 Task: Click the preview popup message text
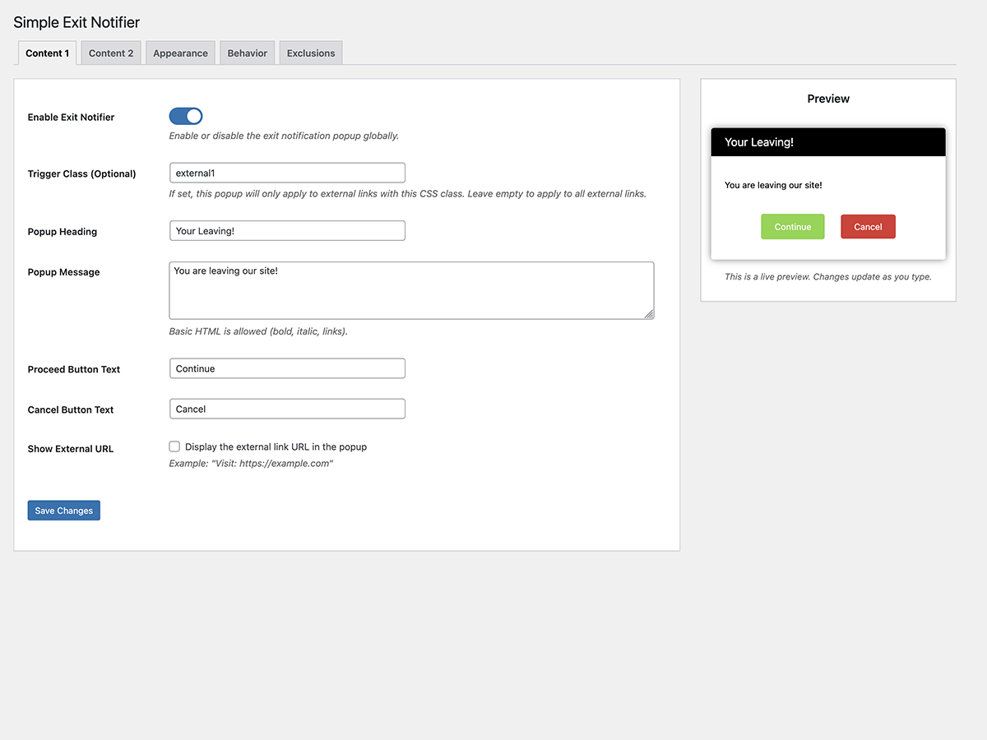click(773, 185)
